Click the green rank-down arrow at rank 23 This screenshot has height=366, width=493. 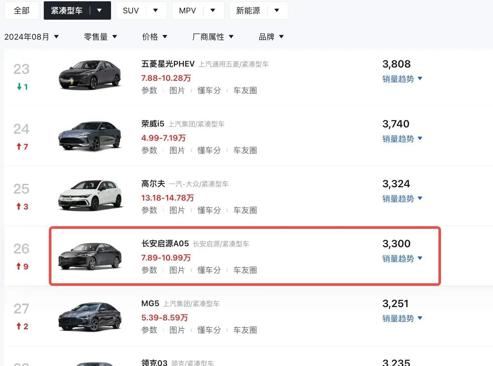click(x=19, y=87)
